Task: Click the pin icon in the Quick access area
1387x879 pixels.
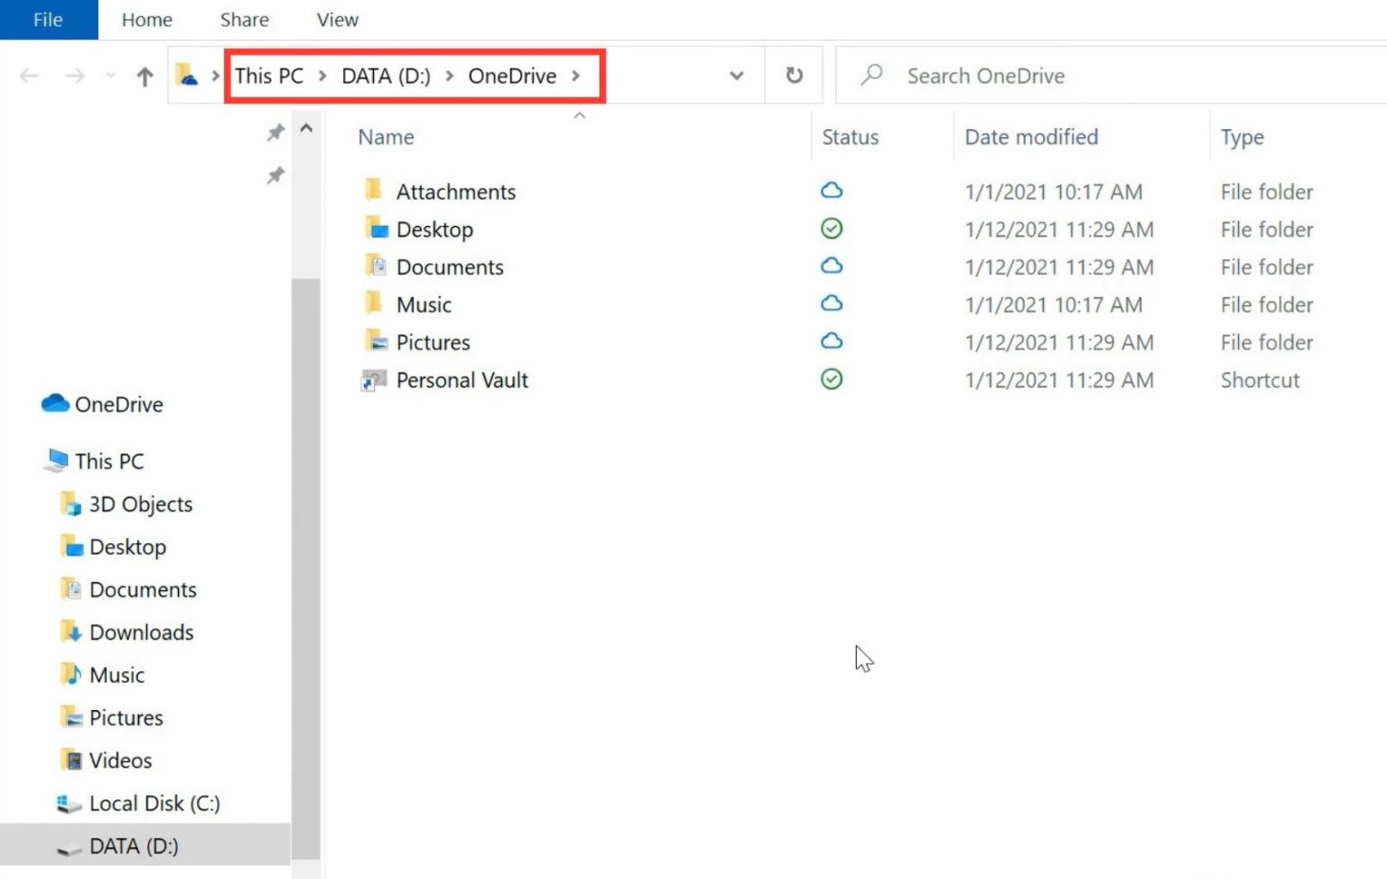Action: tap(275, 132)
